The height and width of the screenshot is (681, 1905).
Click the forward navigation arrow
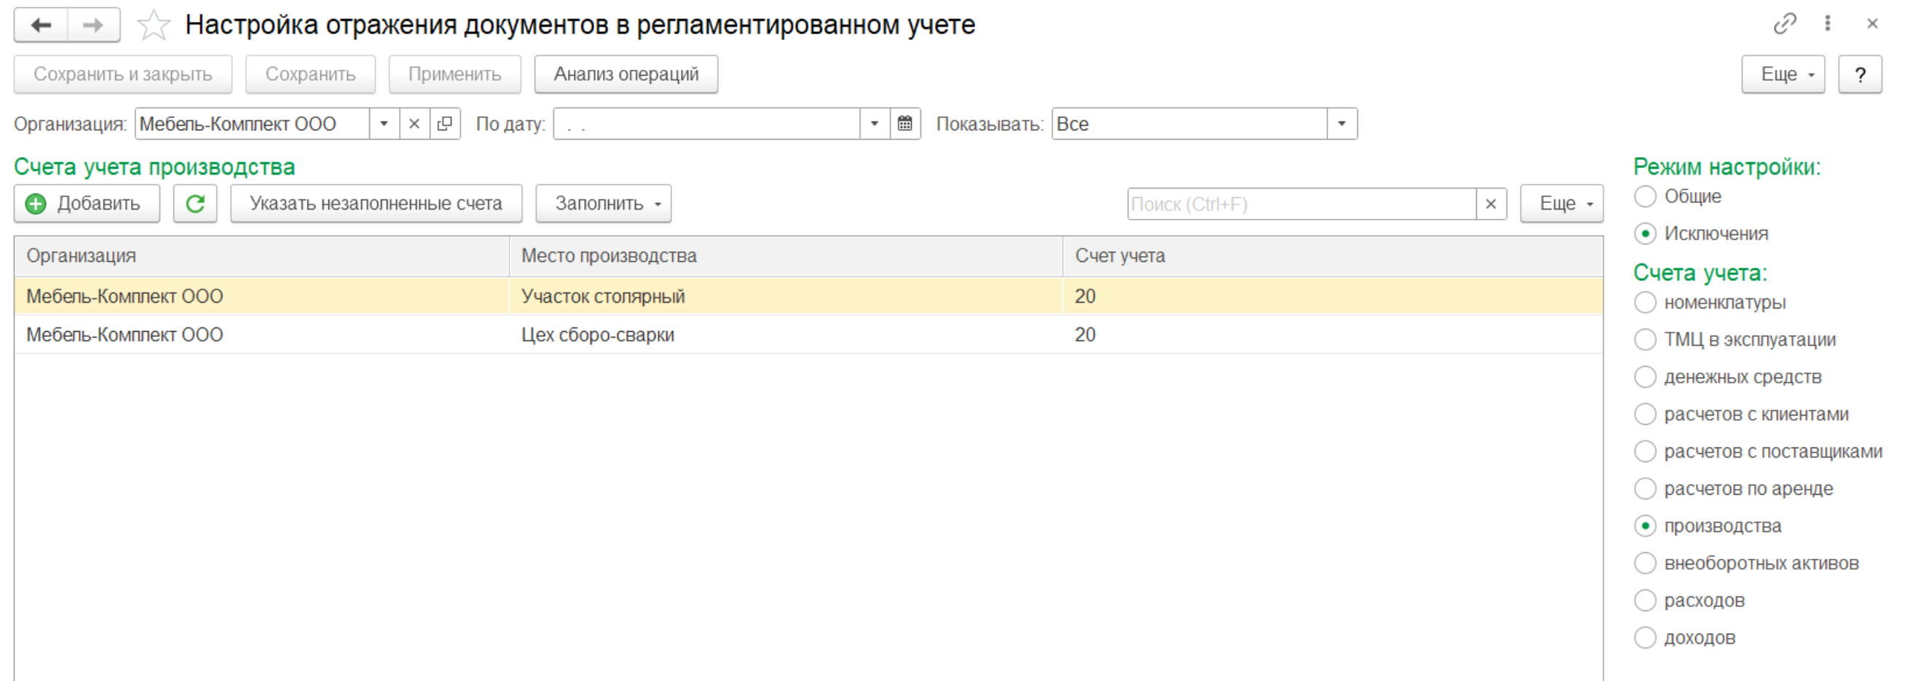tap(93, 25)
